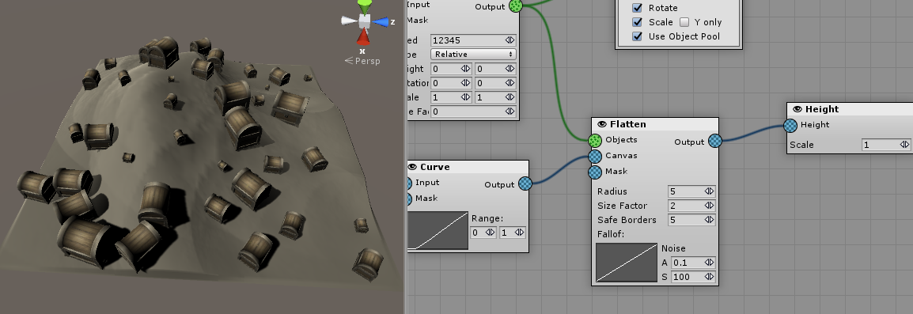The image size is (913, 314).
Task: Uncheck Use Object Pool checkbox
Action: (638, 36)
